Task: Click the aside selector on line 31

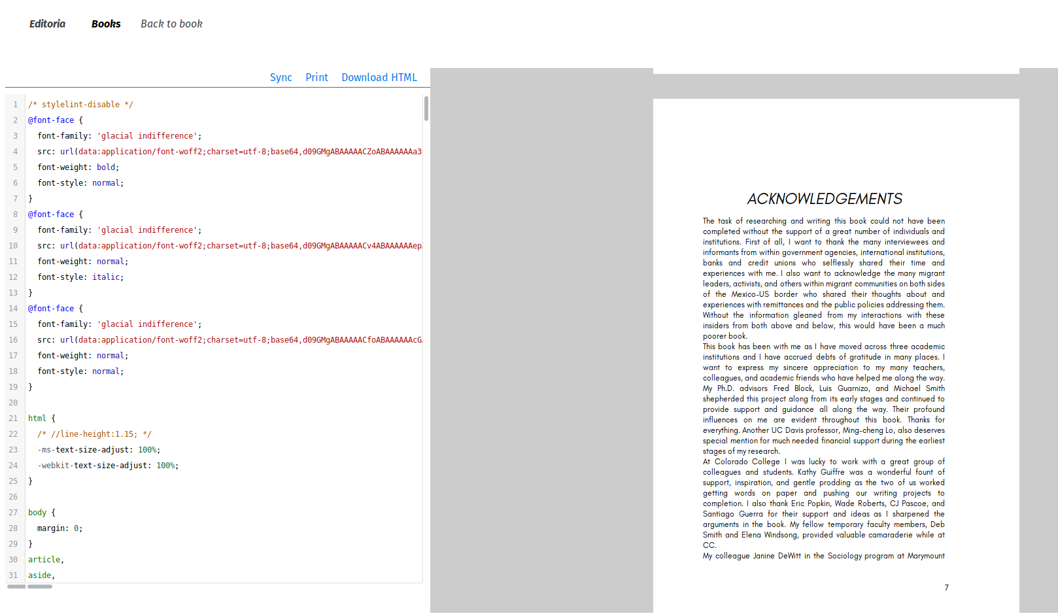Action: (41, 575)
